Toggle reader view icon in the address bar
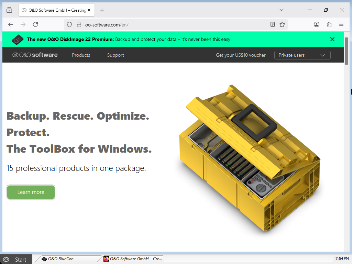352x264 pixels. click(273, 24)
